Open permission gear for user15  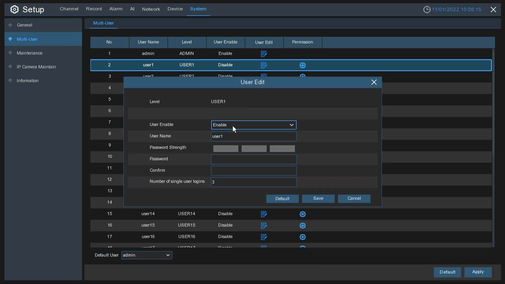tap(302, 226)
